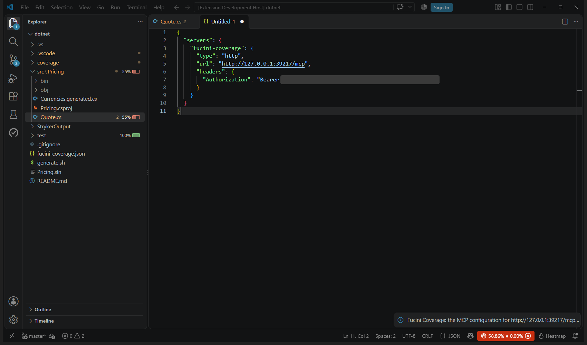Open the Testing flask view
Screen dimensions: 587x345
pyautogui.click(x=13, y=115)
